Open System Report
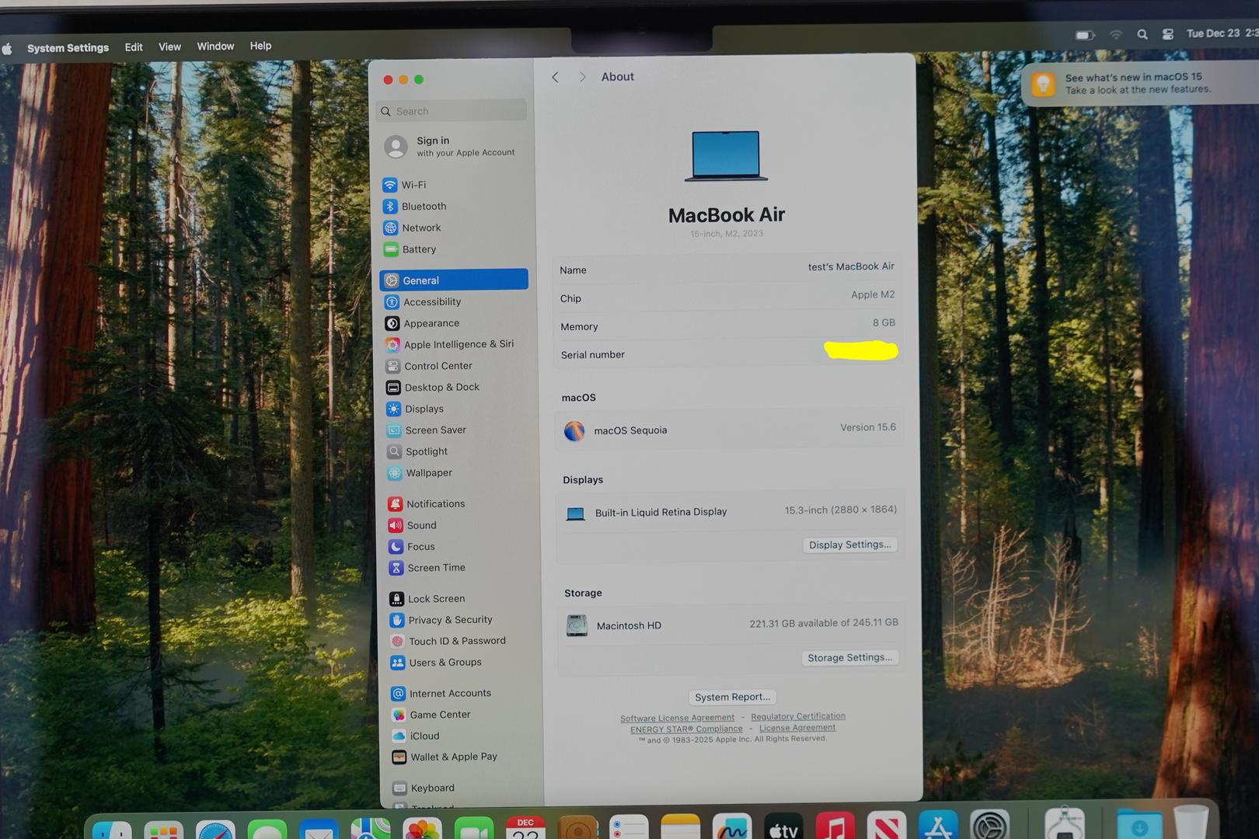Image resolution: width=1259 pixels, height=839 pixels. tap(732, 697)
